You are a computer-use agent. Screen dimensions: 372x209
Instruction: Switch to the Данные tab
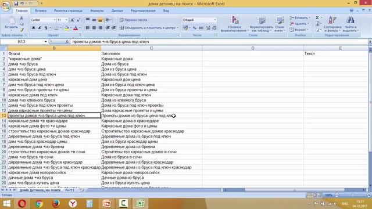coord(117,10)
